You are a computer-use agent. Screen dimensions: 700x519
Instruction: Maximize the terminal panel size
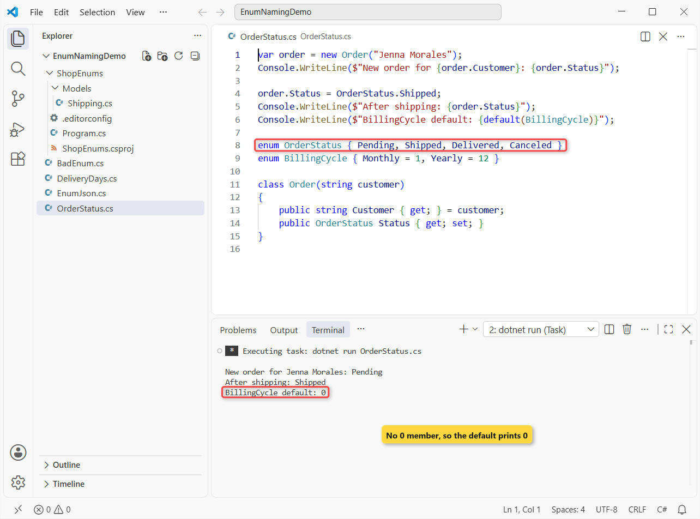pos(669,329)
